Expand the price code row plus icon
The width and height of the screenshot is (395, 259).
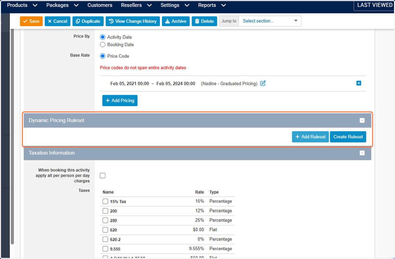(x=359, y=83)
